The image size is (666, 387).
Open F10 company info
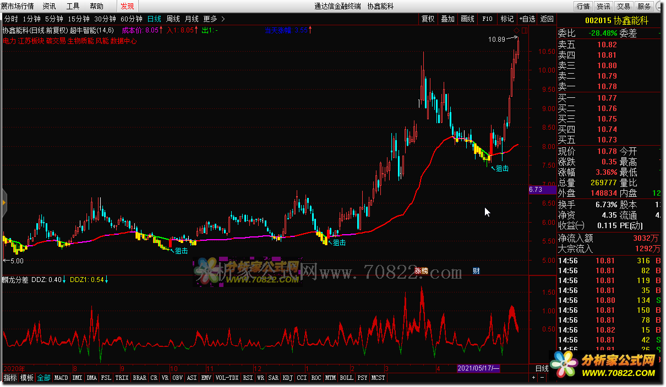click(487, 19)
